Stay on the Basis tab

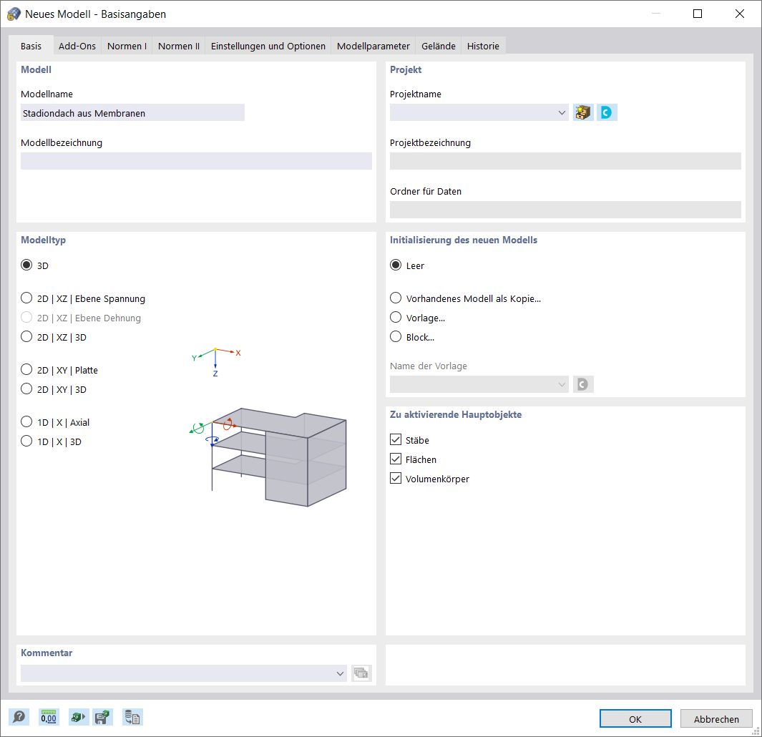coord(31,46)
